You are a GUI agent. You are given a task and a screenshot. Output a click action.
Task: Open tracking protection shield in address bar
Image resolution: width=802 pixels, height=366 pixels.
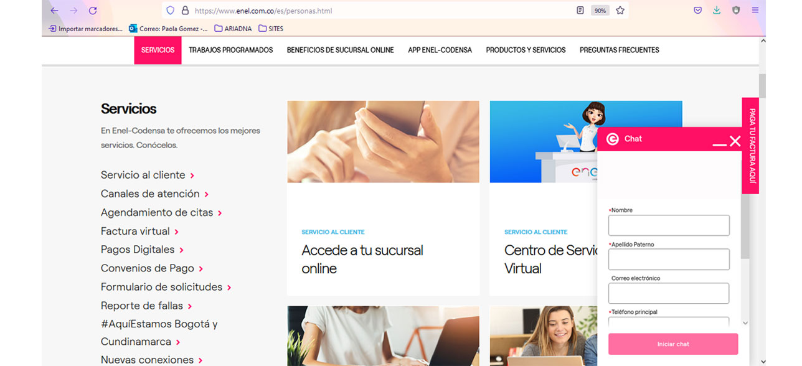[x=171, y=11]
